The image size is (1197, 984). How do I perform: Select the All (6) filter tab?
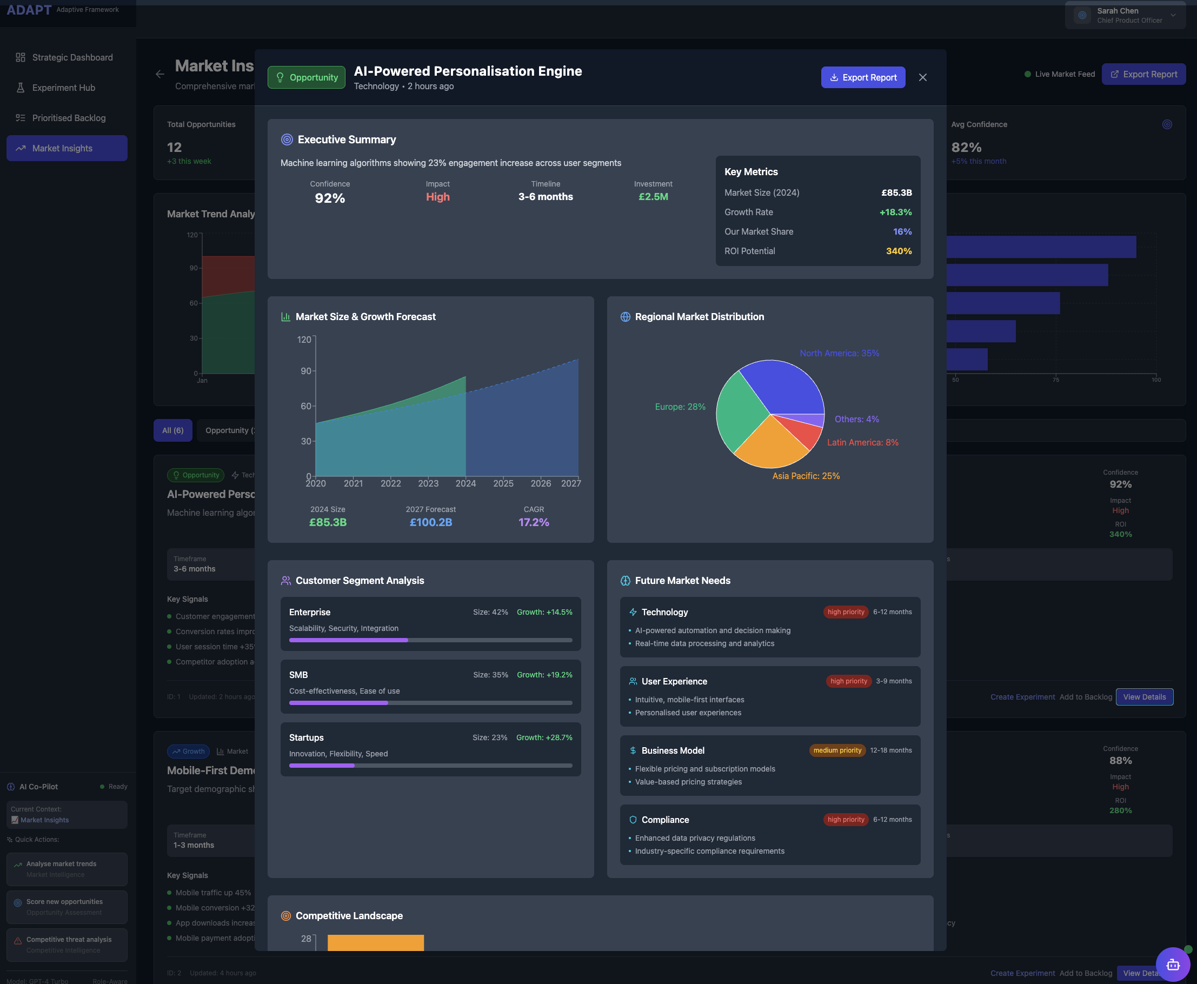[173, 430]
